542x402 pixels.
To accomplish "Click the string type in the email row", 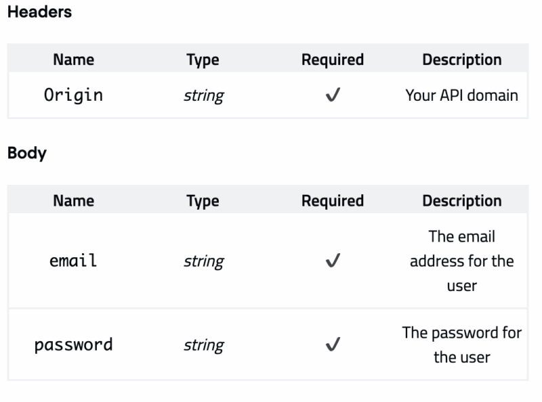I will coord(203,261).
